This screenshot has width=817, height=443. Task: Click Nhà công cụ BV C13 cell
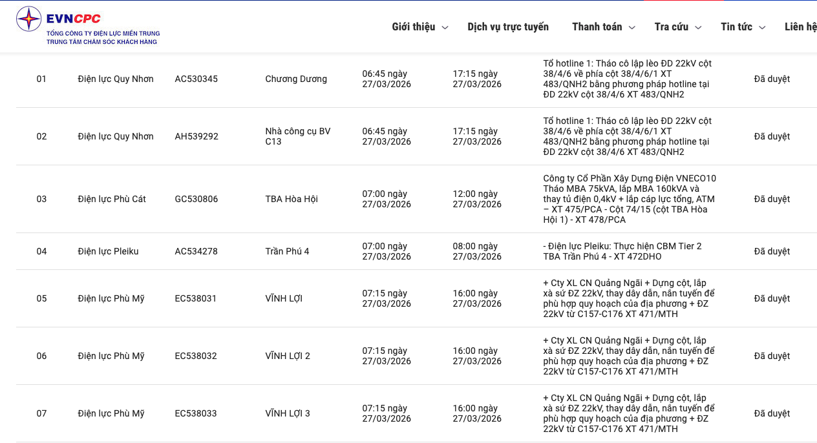297,136
